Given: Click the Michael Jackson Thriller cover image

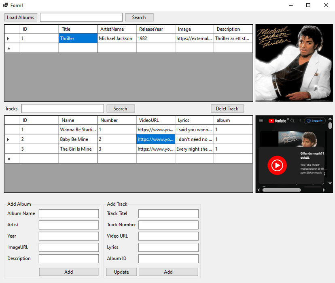Looking at the screenshot, I should coord(294,63).
